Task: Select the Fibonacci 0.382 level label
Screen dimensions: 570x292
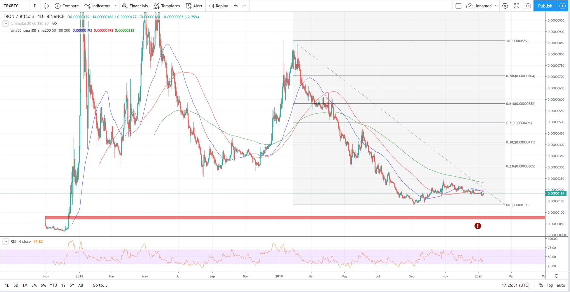Action: [521, 143]
